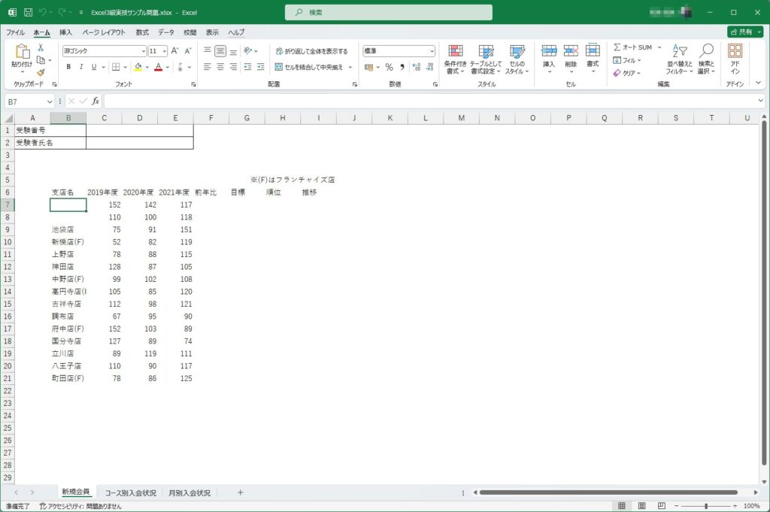The width and height of the screenshot is (770, 512).
Task: Add a new sheet with plus button
Action: click(241, 492)
